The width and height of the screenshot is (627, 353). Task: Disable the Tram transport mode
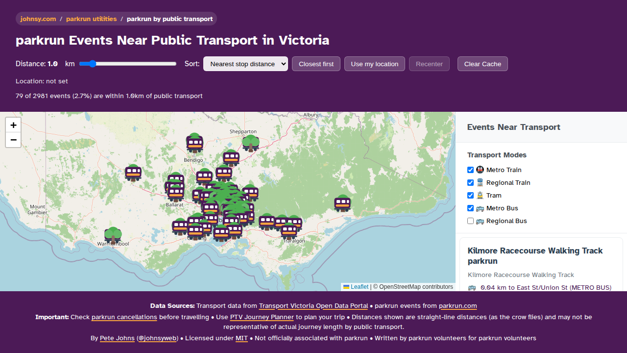(471, 195)
